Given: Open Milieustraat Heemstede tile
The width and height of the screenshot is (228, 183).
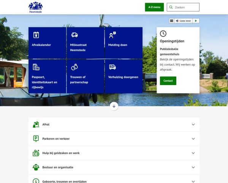Looking at the screenshot, I should click(x=85, y=43).
